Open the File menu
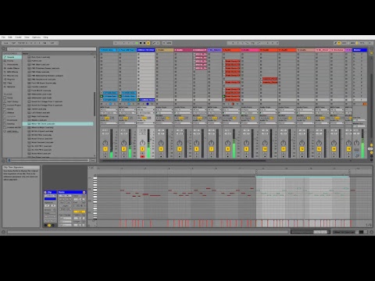375x281 pixels. click(3, 37)
